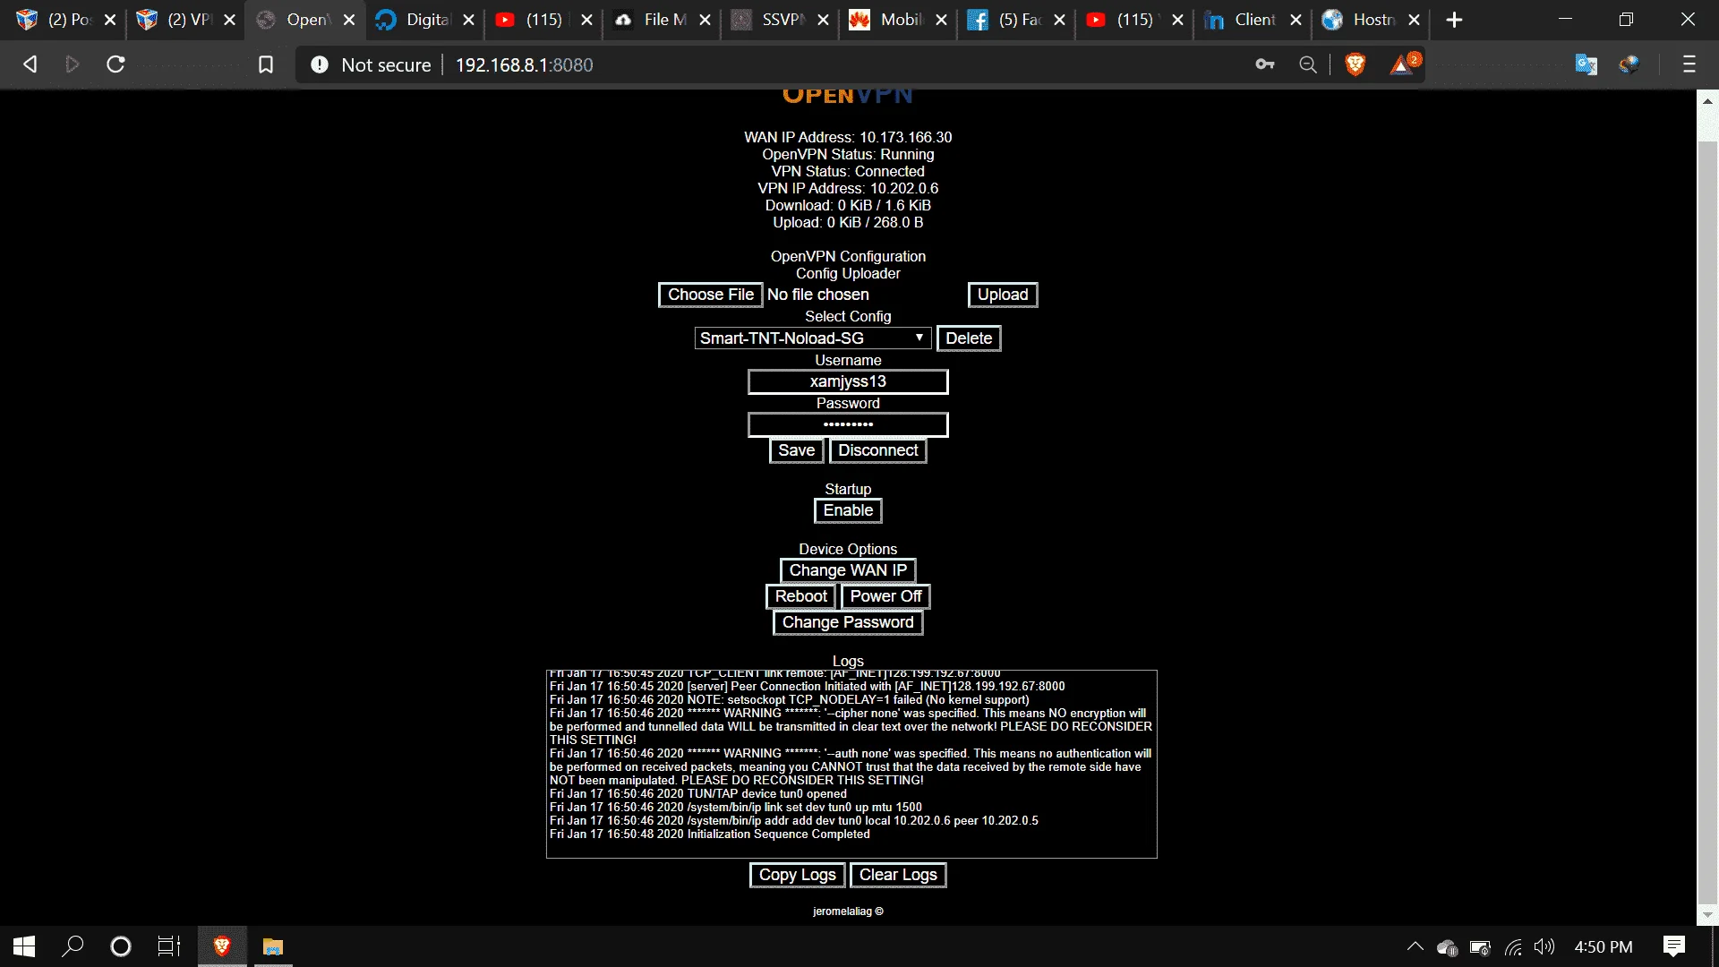The height and width of the screenshot is (967, 1719).
Task: Open the Brave Shields lion icon
Action: pos(1356,64)
